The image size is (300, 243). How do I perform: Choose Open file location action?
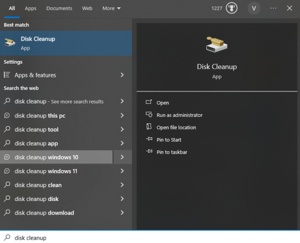[x=176, y=128]
